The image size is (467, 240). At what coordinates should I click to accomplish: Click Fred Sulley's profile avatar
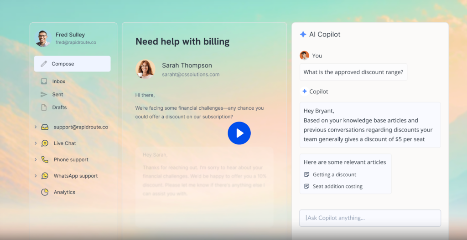[43, 38]
